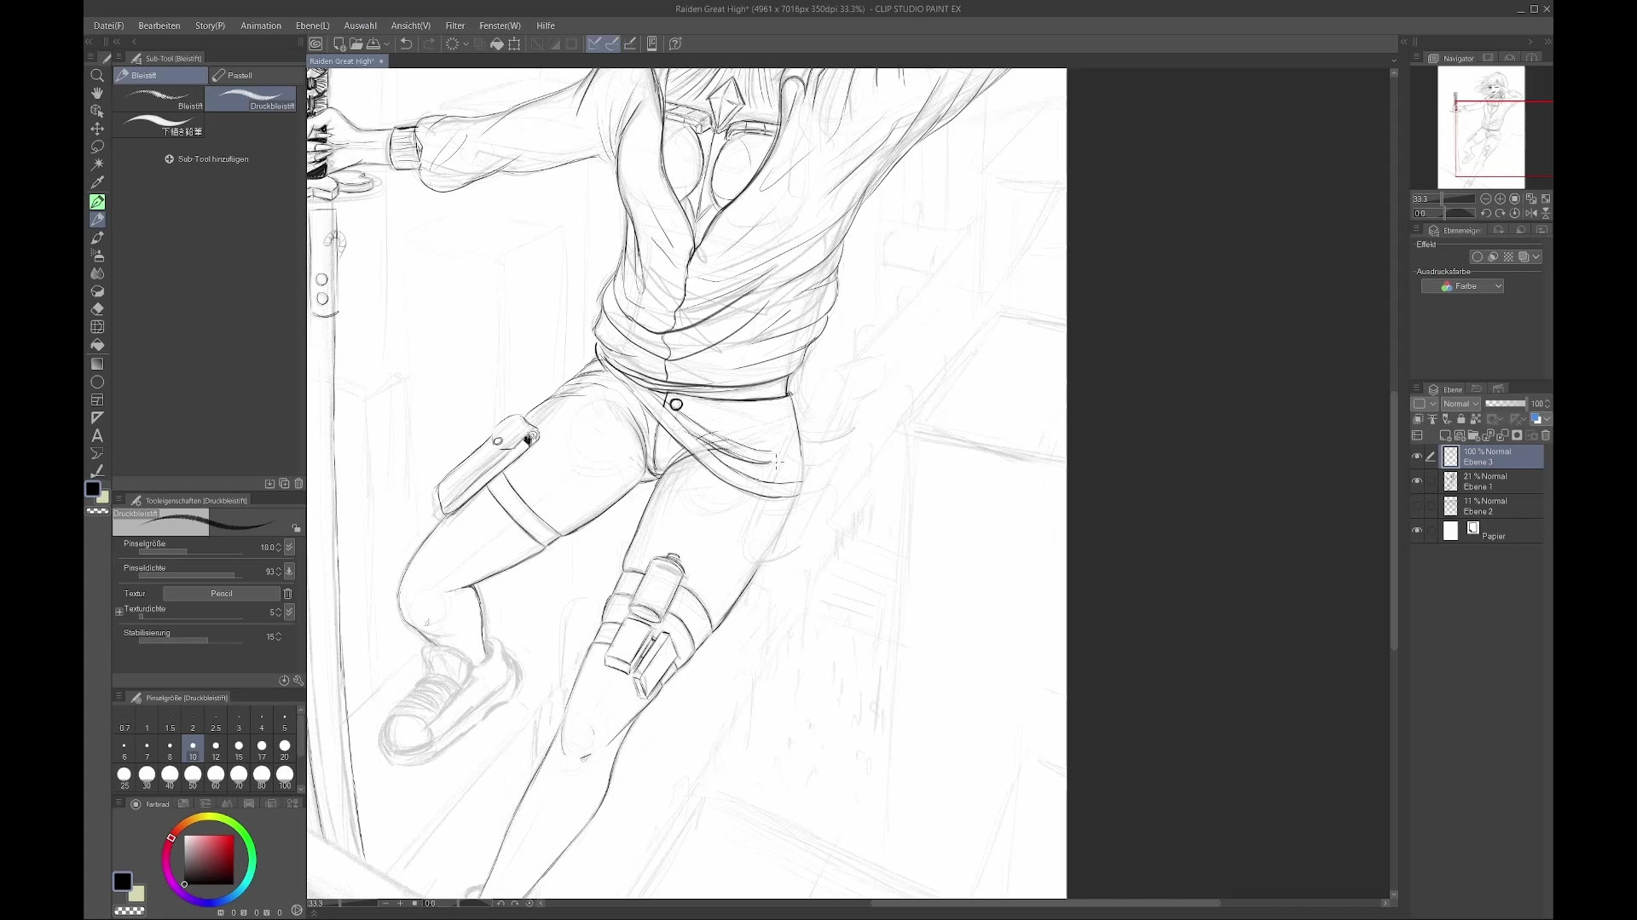Open the Ausdrucksfarbe Farbe dropdown
The height and width of the screenshot is (920, 1637).
(x=1462, y=286)
